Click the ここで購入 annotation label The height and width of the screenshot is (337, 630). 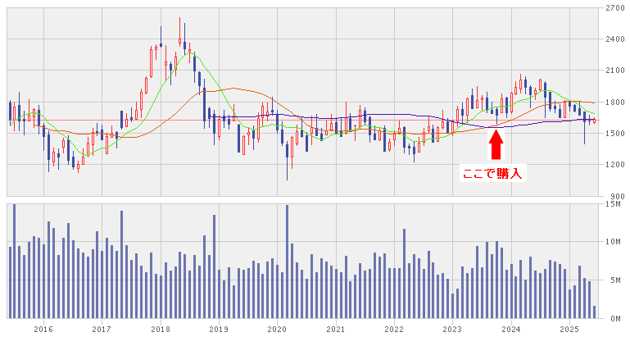492,173
